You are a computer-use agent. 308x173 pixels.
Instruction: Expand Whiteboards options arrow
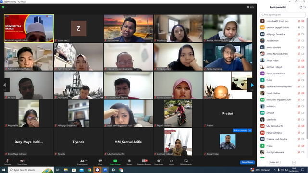[192, 161]
